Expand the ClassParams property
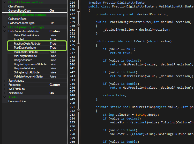Image resolution: width=194 pixels, height=144 pixels. 5,6
